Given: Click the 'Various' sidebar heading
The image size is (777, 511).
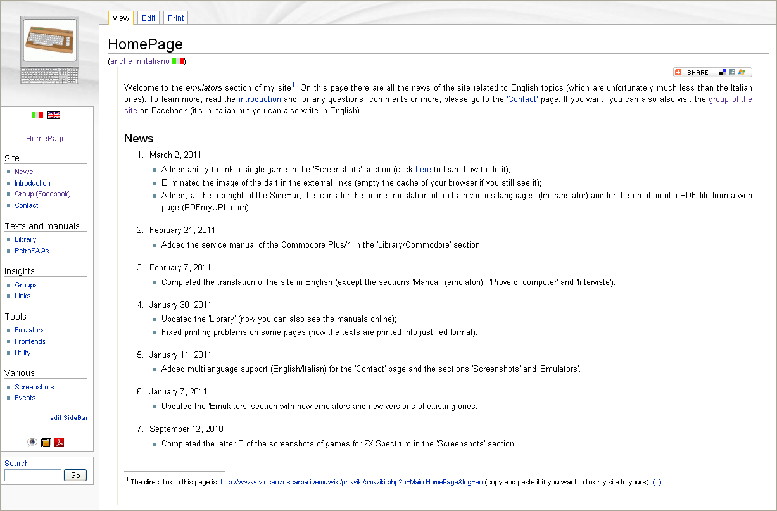Looking at the screenshot, I should pyautogui.click(x=20, y=373).
